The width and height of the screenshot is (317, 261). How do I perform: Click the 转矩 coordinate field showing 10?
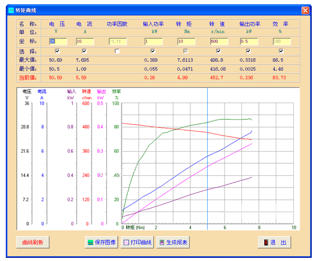(187, 41)
